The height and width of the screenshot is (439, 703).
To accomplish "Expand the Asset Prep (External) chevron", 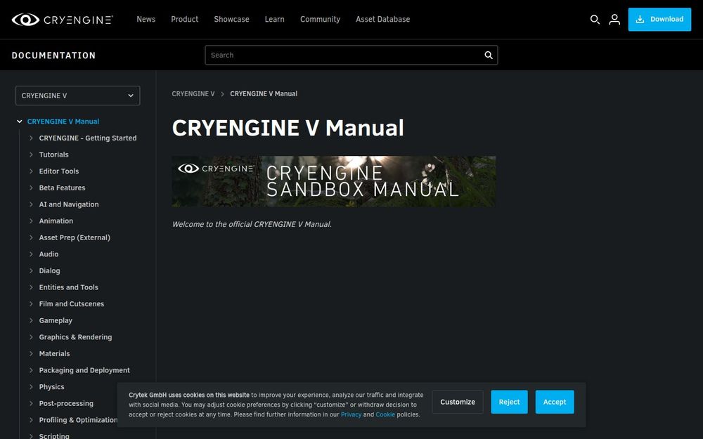I will 31,237.
